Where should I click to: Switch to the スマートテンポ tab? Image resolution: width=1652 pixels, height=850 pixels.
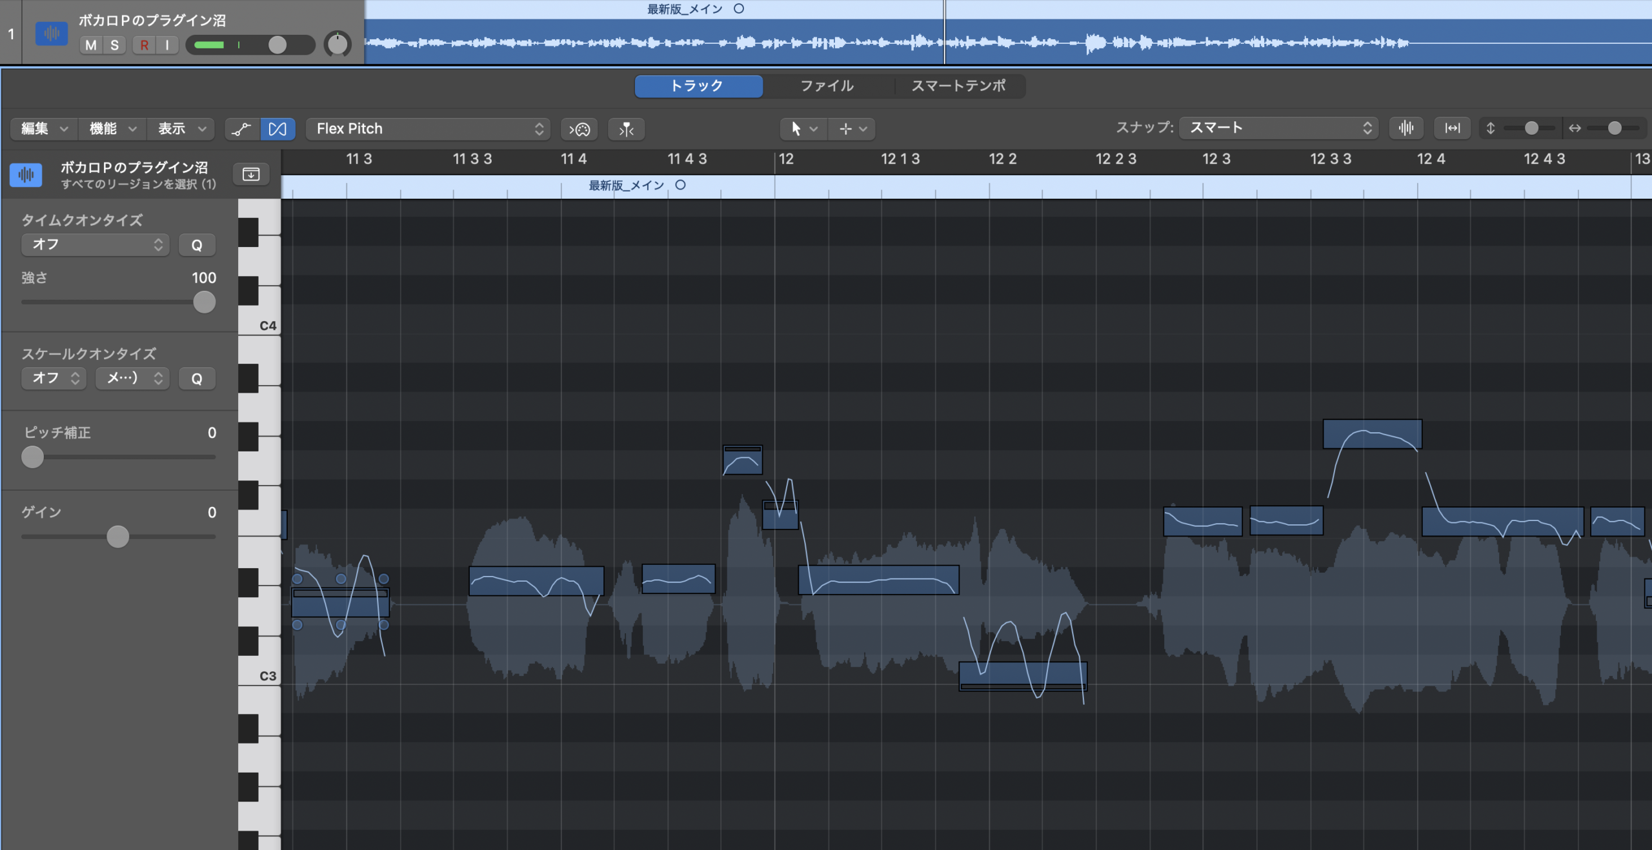[958, 86]
